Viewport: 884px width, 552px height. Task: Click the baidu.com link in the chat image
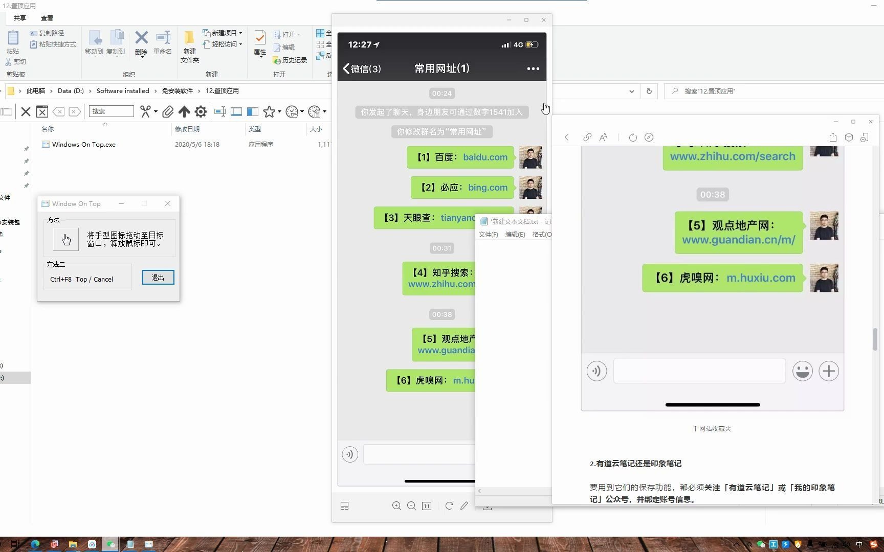[485, 157]
